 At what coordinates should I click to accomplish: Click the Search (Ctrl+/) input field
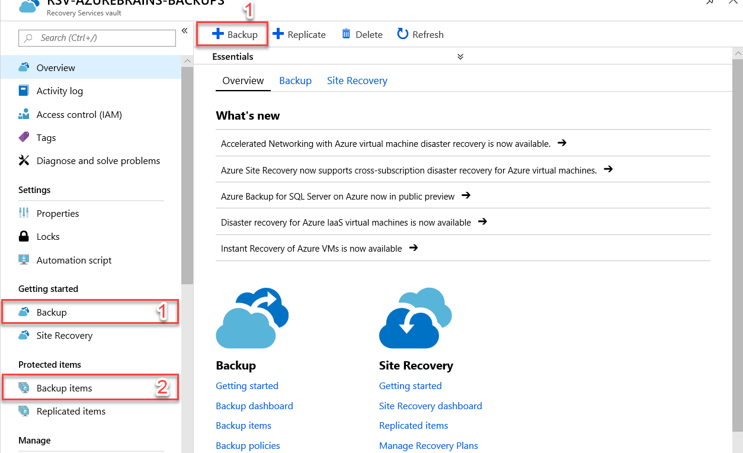[97, 38]
